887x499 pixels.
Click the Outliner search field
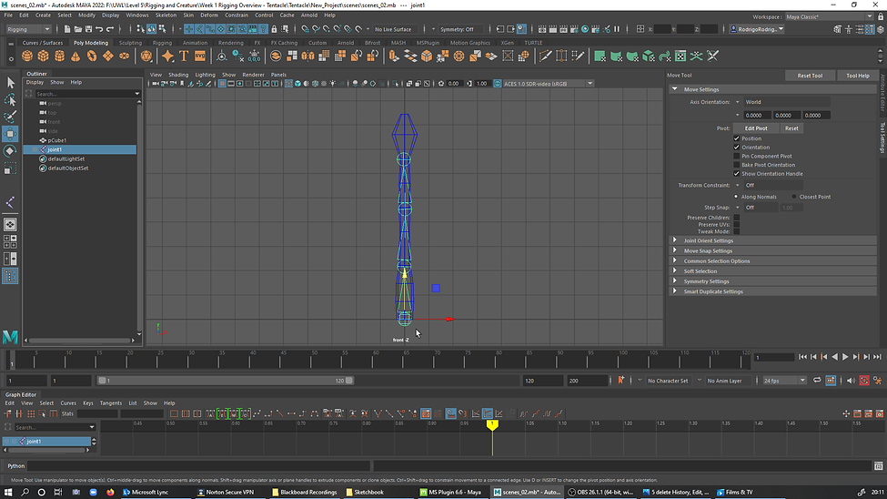pyautogui.click(x=87, y=94)
